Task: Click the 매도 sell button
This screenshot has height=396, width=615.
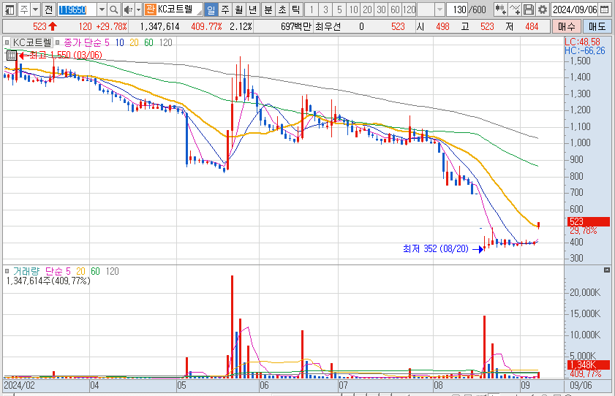Action: pyautogui.click(x=597, y=26)
